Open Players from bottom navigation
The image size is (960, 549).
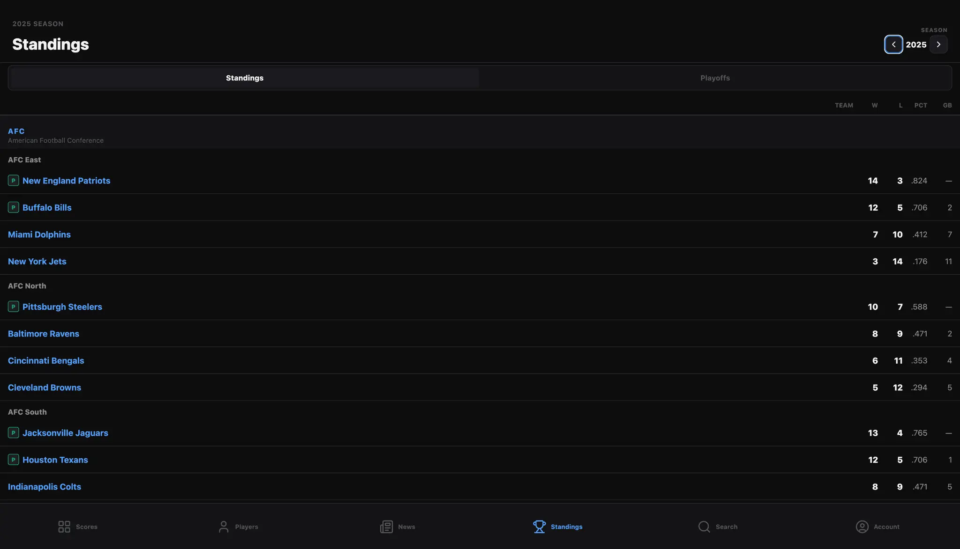tap(238, 527)
